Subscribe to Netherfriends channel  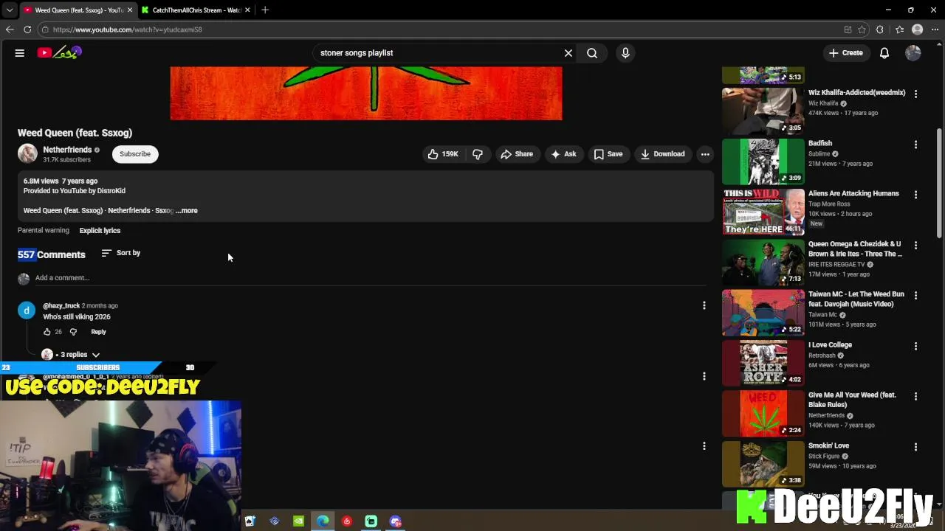pyautogui.click(x=135, y=154)
